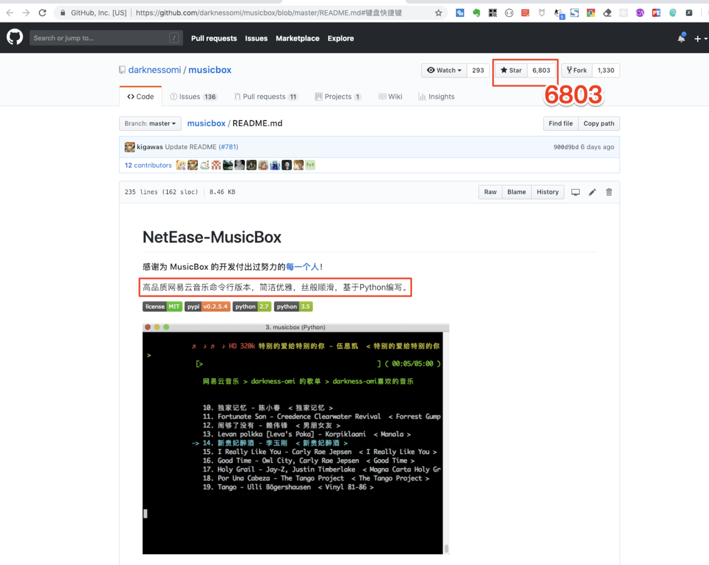Open the Wiki tab
Viewport: 709px width, 565px height.
[391, 97]
